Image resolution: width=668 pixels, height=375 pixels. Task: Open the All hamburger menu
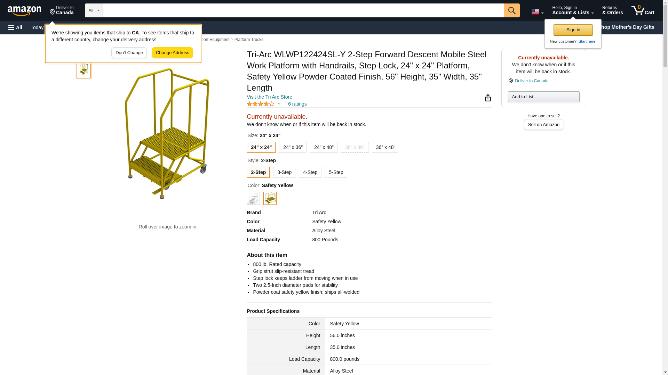[15, 27]
